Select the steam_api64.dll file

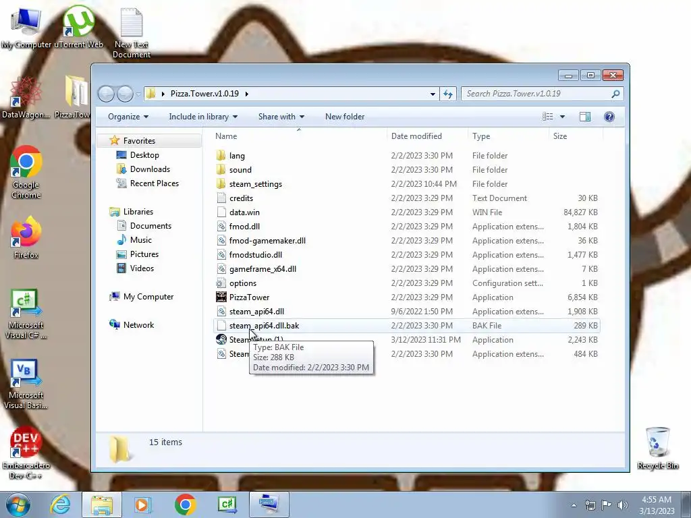[x=256, y=312]
